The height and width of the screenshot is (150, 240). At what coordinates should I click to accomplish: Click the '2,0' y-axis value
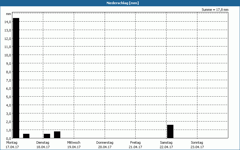coord(8,122)
